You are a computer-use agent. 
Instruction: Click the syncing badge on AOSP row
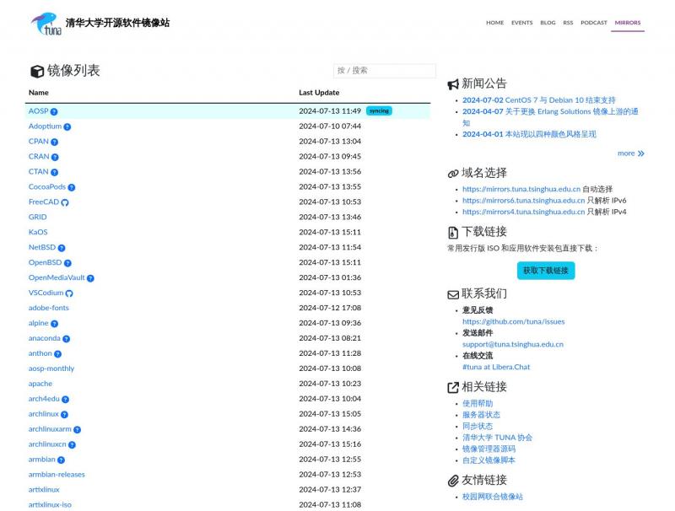coord(379,111)
